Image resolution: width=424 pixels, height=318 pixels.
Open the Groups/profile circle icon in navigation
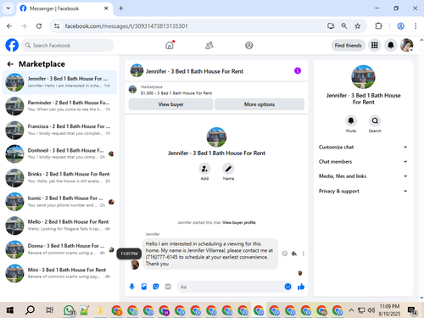coord(249,45)
